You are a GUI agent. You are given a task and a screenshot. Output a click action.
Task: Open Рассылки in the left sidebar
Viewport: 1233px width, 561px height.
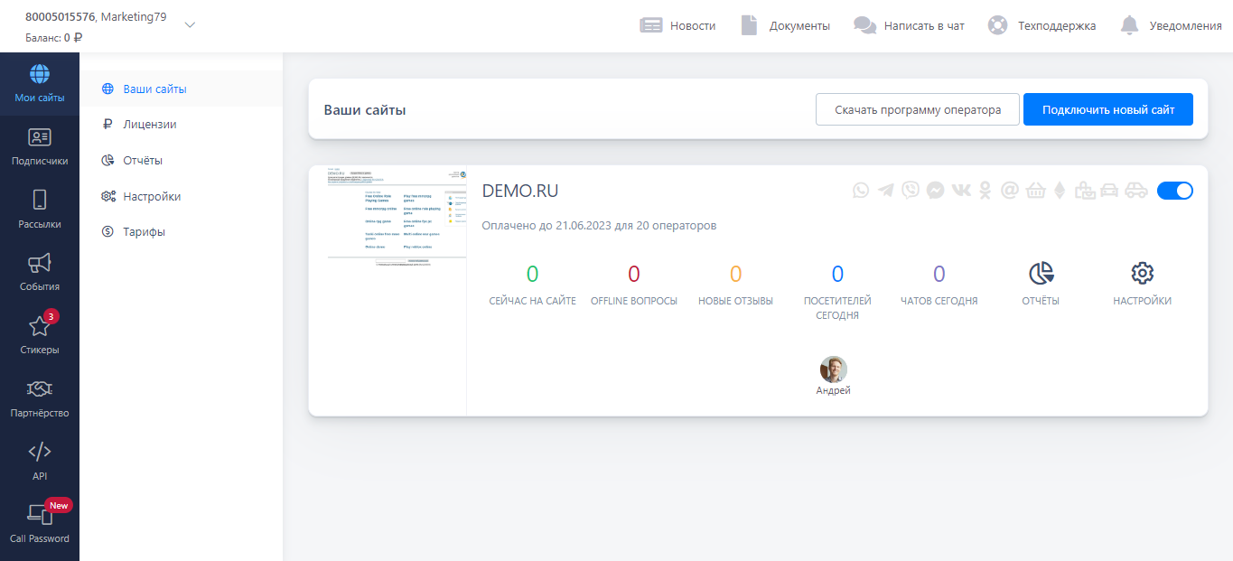click(40, 209)
